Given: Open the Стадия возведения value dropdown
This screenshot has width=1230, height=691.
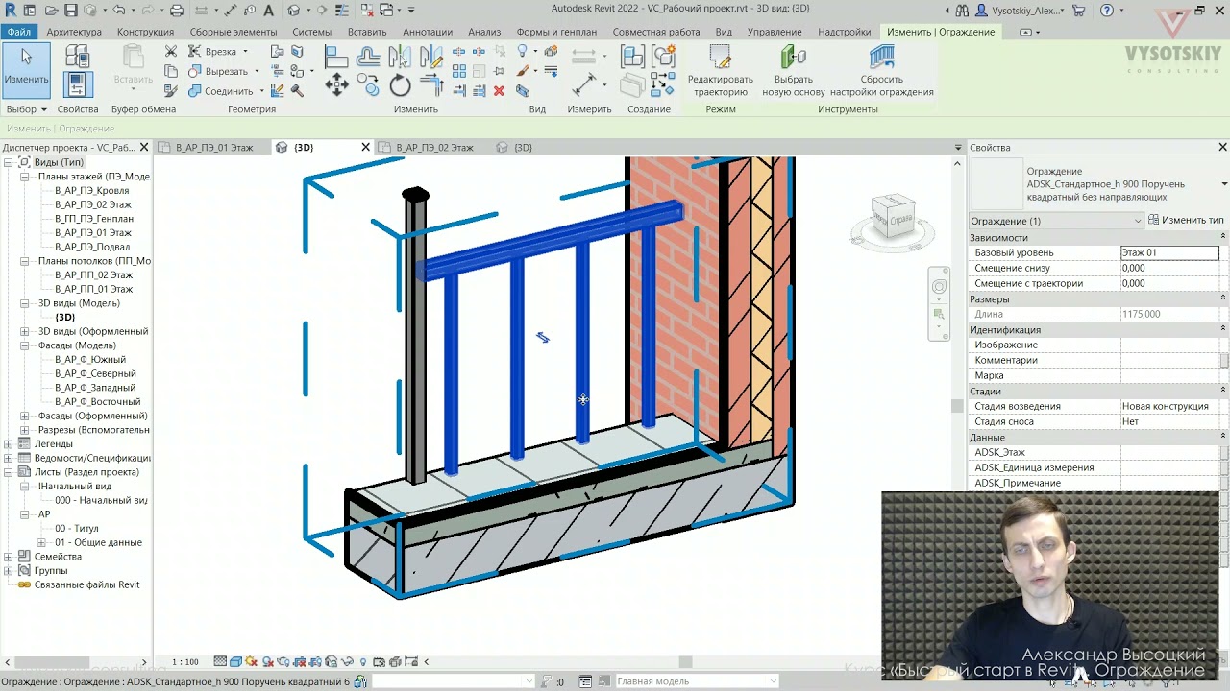Looking at the screenshot, I should pos(1170,406).
